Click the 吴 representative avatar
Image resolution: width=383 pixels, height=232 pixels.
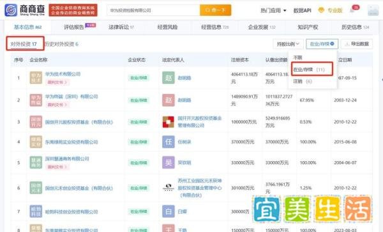pos(169,162)
